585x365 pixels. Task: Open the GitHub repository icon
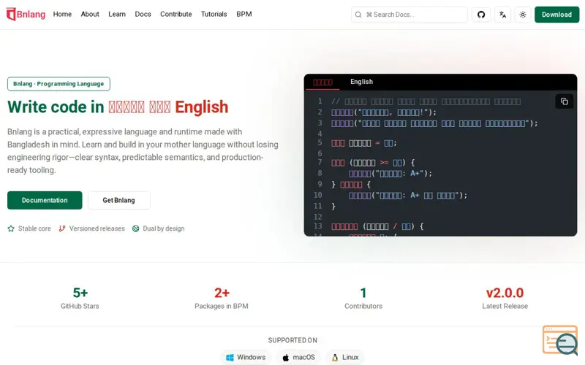click(x=481, y=15)
